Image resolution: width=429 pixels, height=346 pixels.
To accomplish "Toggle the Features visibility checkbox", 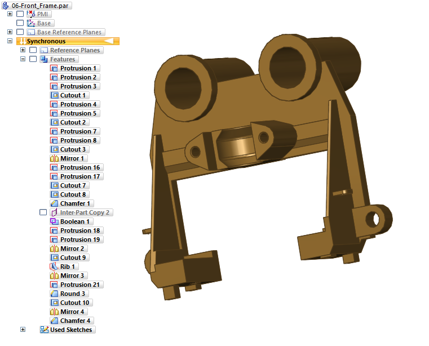I will (x=33, y=59).
